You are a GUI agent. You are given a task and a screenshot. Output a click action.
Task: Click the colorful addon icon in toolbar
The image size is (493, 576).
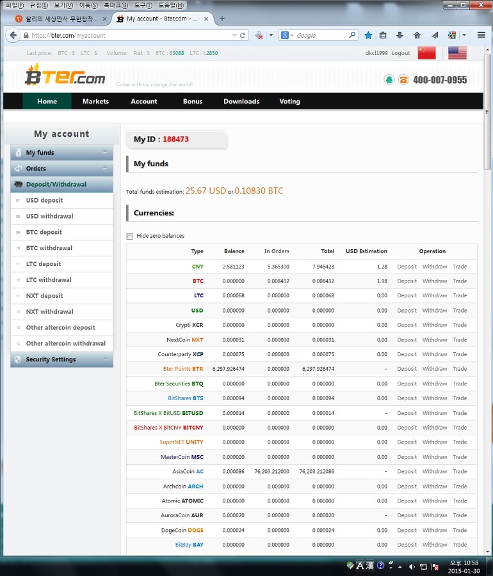point(452,35)
